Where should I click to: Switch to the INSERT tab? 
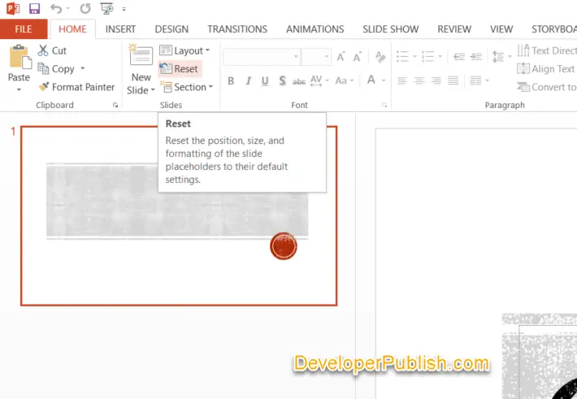point(120,29)
